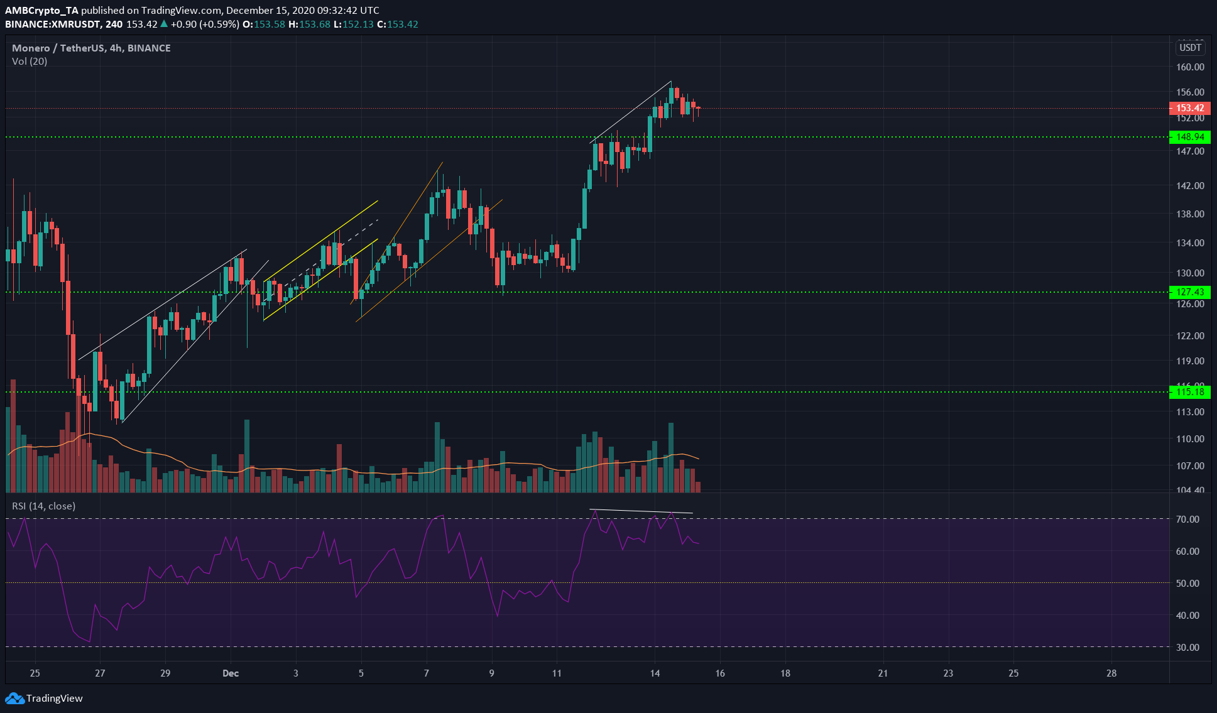
Task: Click the RSI 50.00 level label
Action: point(1187,583)
